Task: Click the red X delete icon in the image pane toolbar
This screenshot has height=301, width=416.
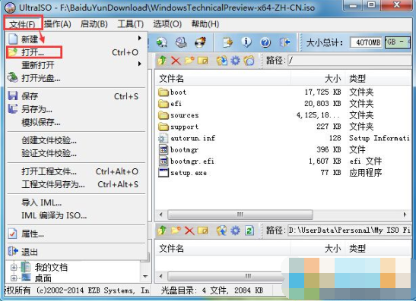Action: (176, 61)
